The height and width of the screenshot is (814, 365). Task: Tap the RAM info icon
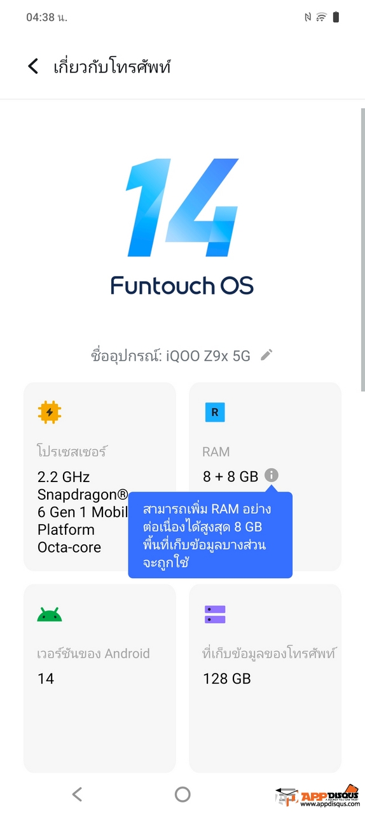tap(272, 475)
